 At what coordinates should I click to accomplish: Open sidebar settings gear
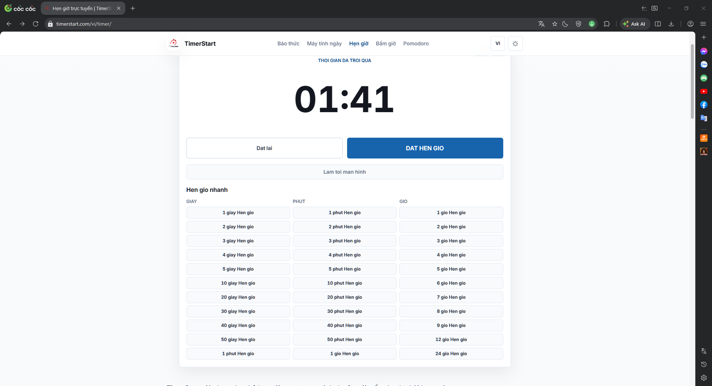[704, 378]
